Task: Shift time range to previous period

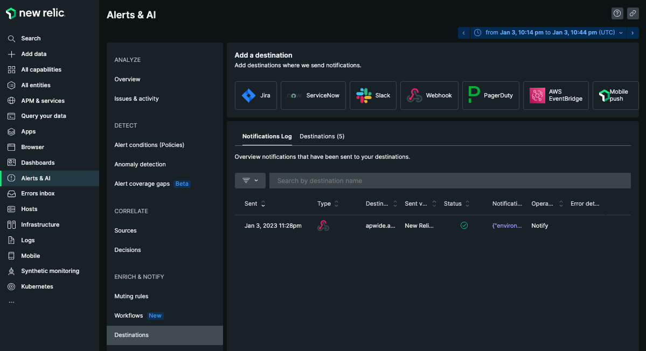Action: [464, 33]
